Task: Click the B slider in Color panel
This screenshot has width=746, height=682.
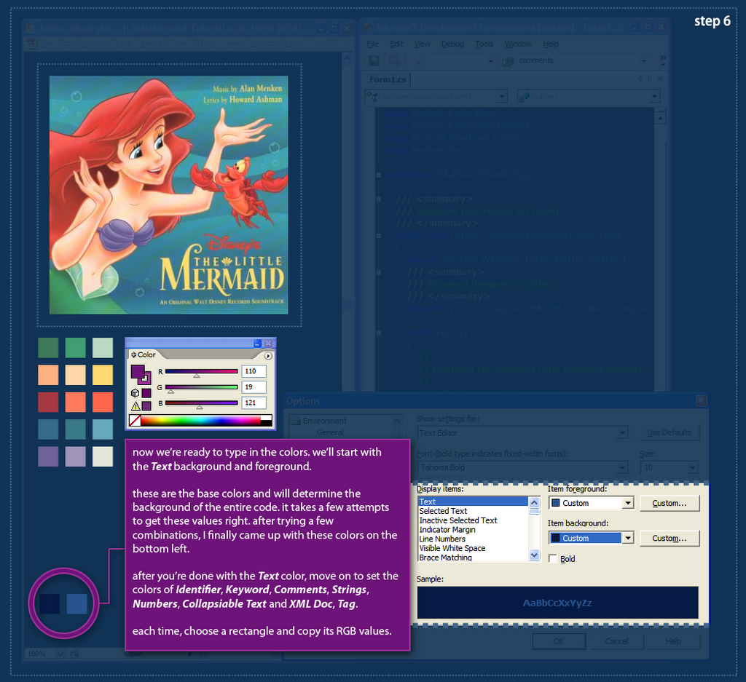Action: tap(201, 403)
